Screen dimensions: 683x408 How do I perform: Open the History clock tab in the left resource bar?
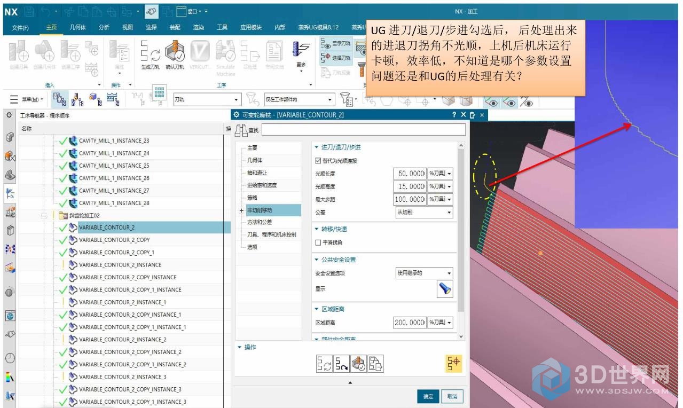pyautogui.click(x=10, y=358)
